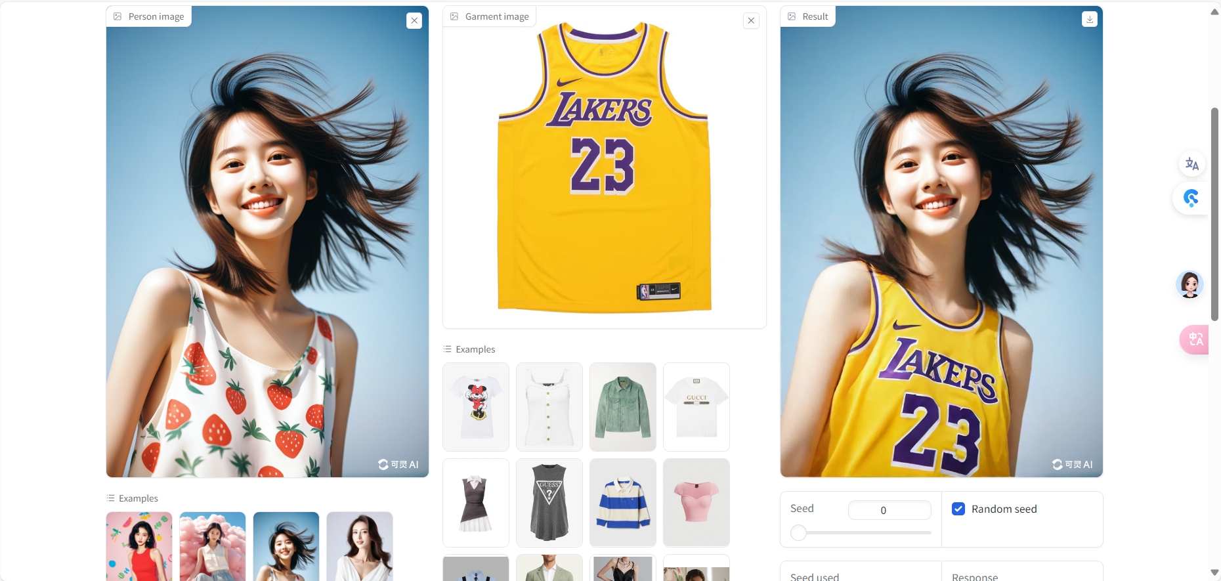Pick the pink crop top example

coord(696,503)
